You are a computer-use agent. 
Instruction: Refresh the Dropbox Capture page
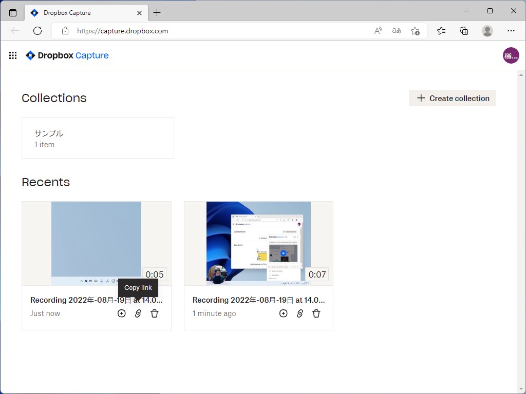coord(37,31)
